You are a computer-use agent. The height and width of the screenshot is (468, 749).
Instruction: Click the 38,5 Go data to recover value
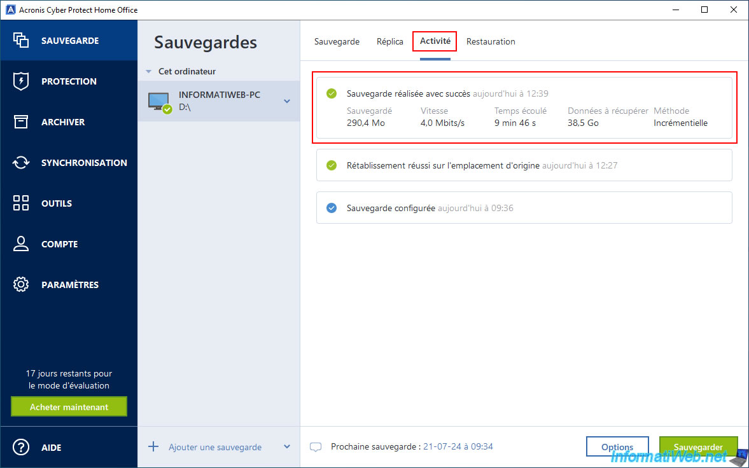click(583, 123)
